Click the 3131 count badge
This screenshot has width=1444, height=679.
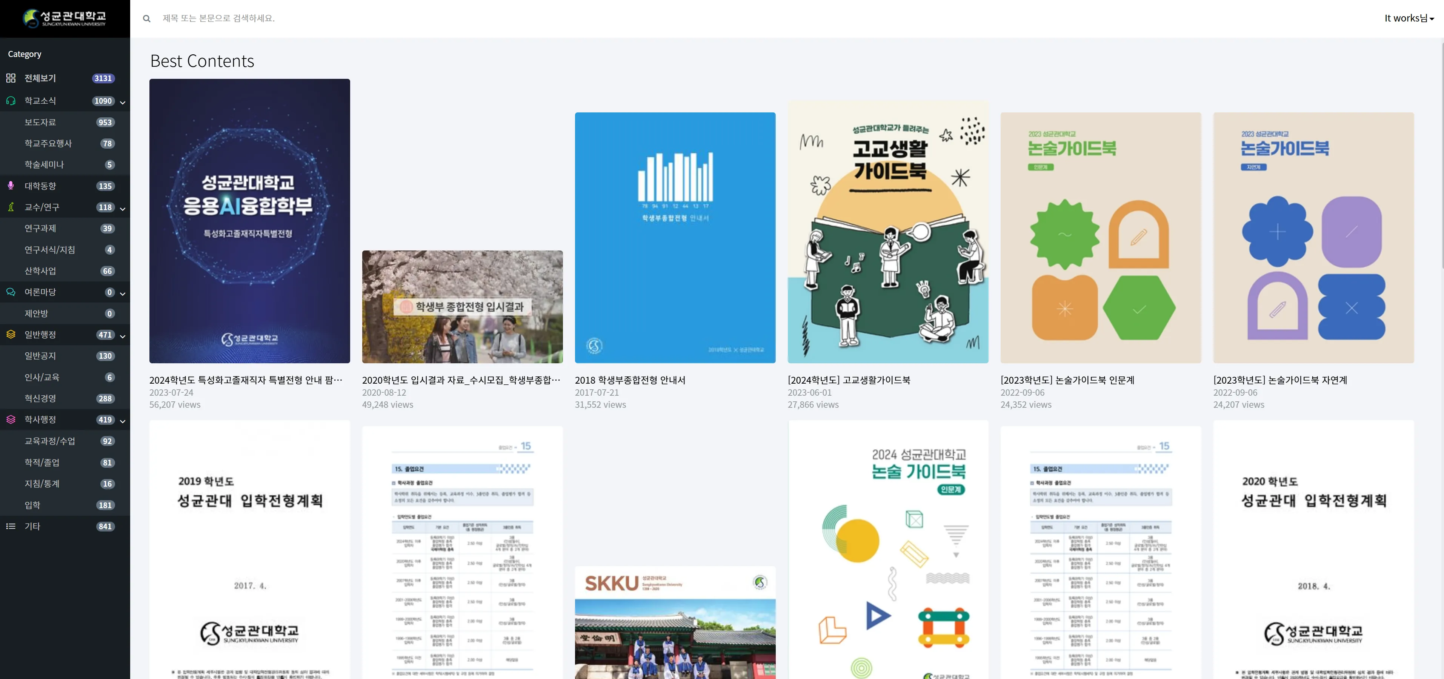pos(103,78)
